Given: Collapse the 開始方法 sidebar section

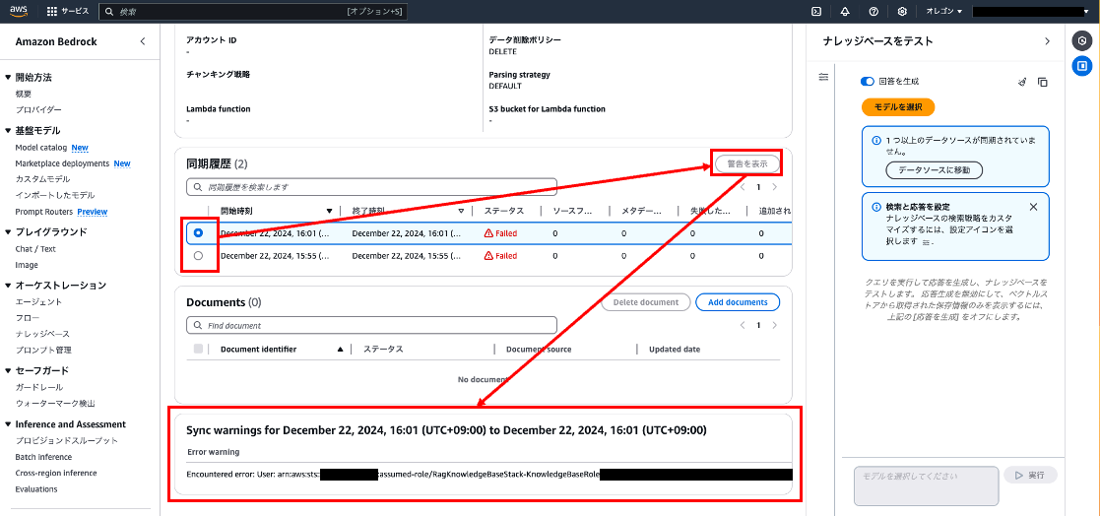Looking at the screenshot, I should coord(9,78).
